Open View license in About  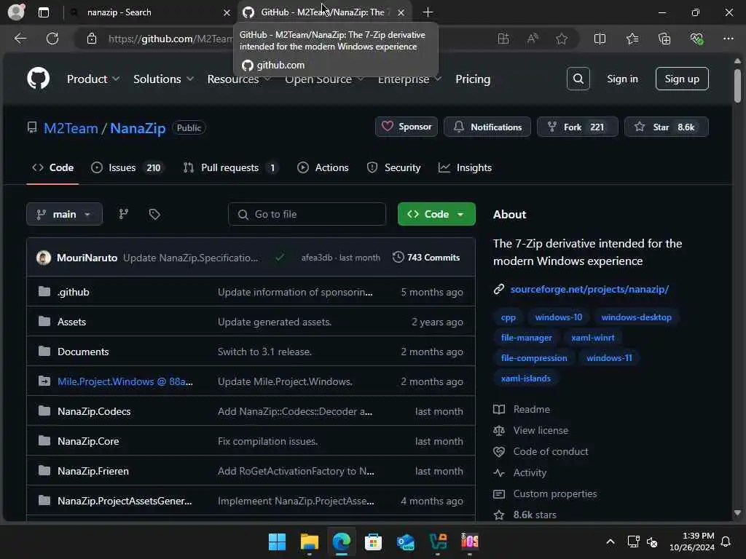541,430
